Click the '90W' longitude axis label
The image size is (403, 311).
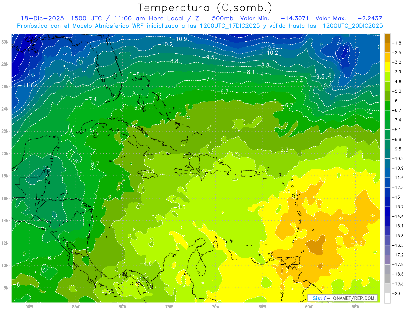(29, 307)
